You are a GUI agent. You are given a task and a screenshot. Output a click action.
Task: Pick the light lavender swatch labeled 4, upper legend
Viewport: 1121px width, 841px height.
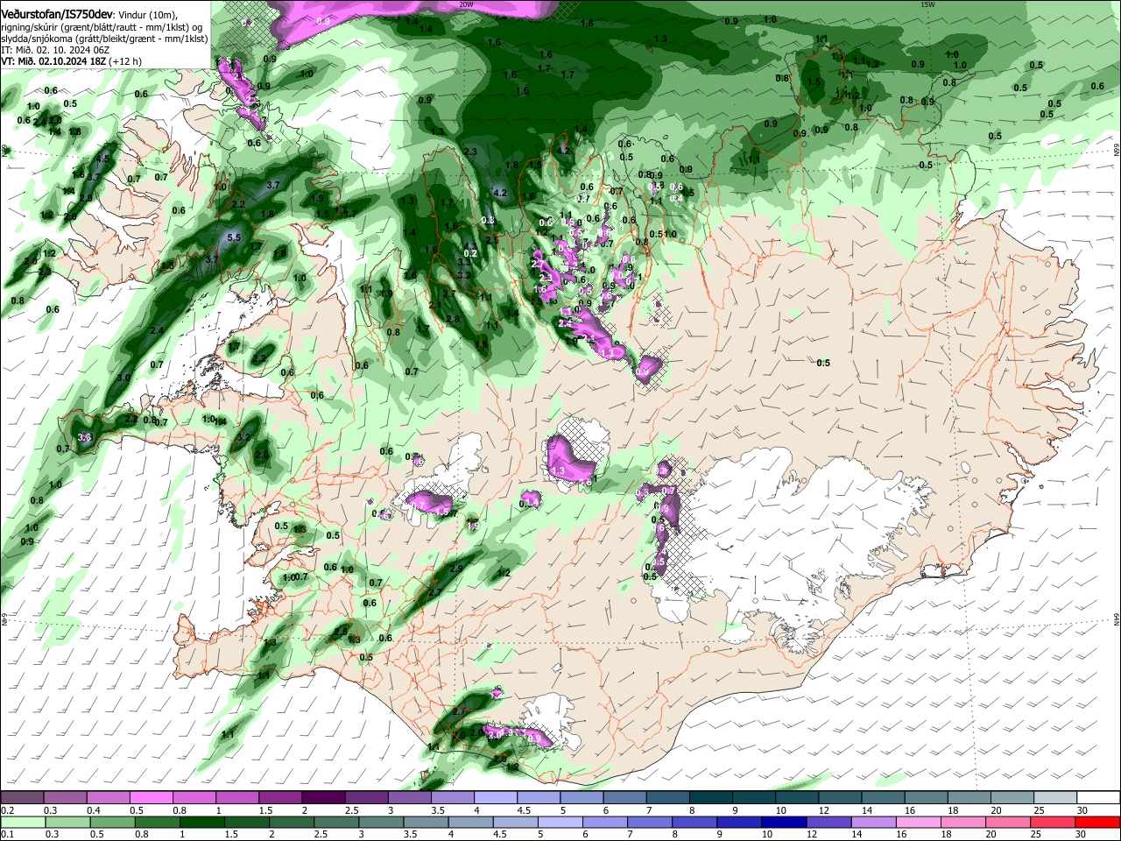tap(496, 798)
